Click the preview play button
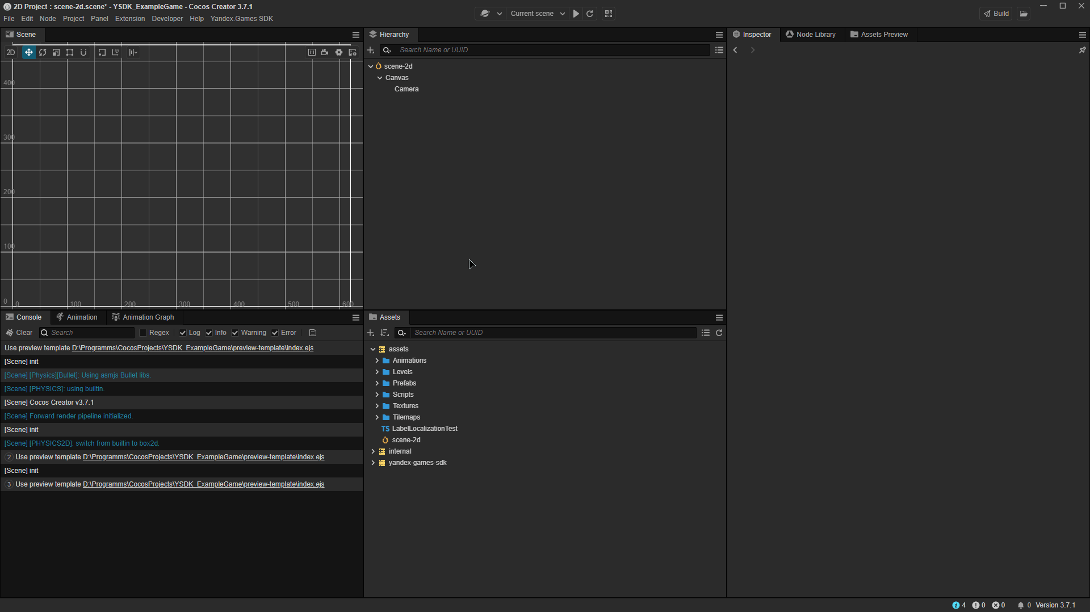 (x=576, y=14)
